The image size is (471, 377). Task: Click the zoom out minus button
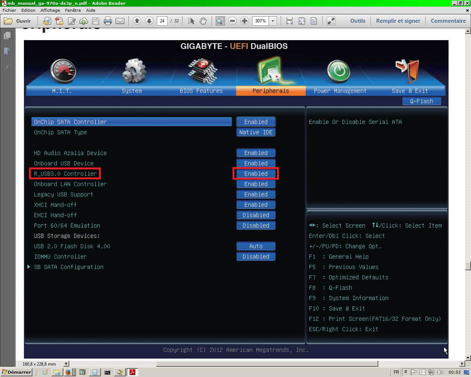point(232,21)
